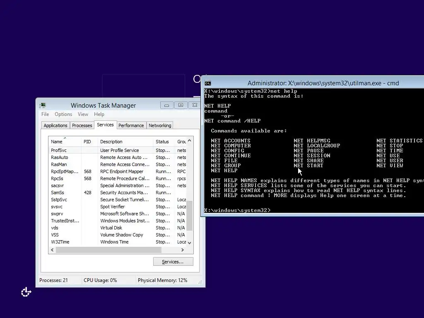Click the services list horizontal scroll thumb
Screen dimensions: 424x318
tap(109, 250)
